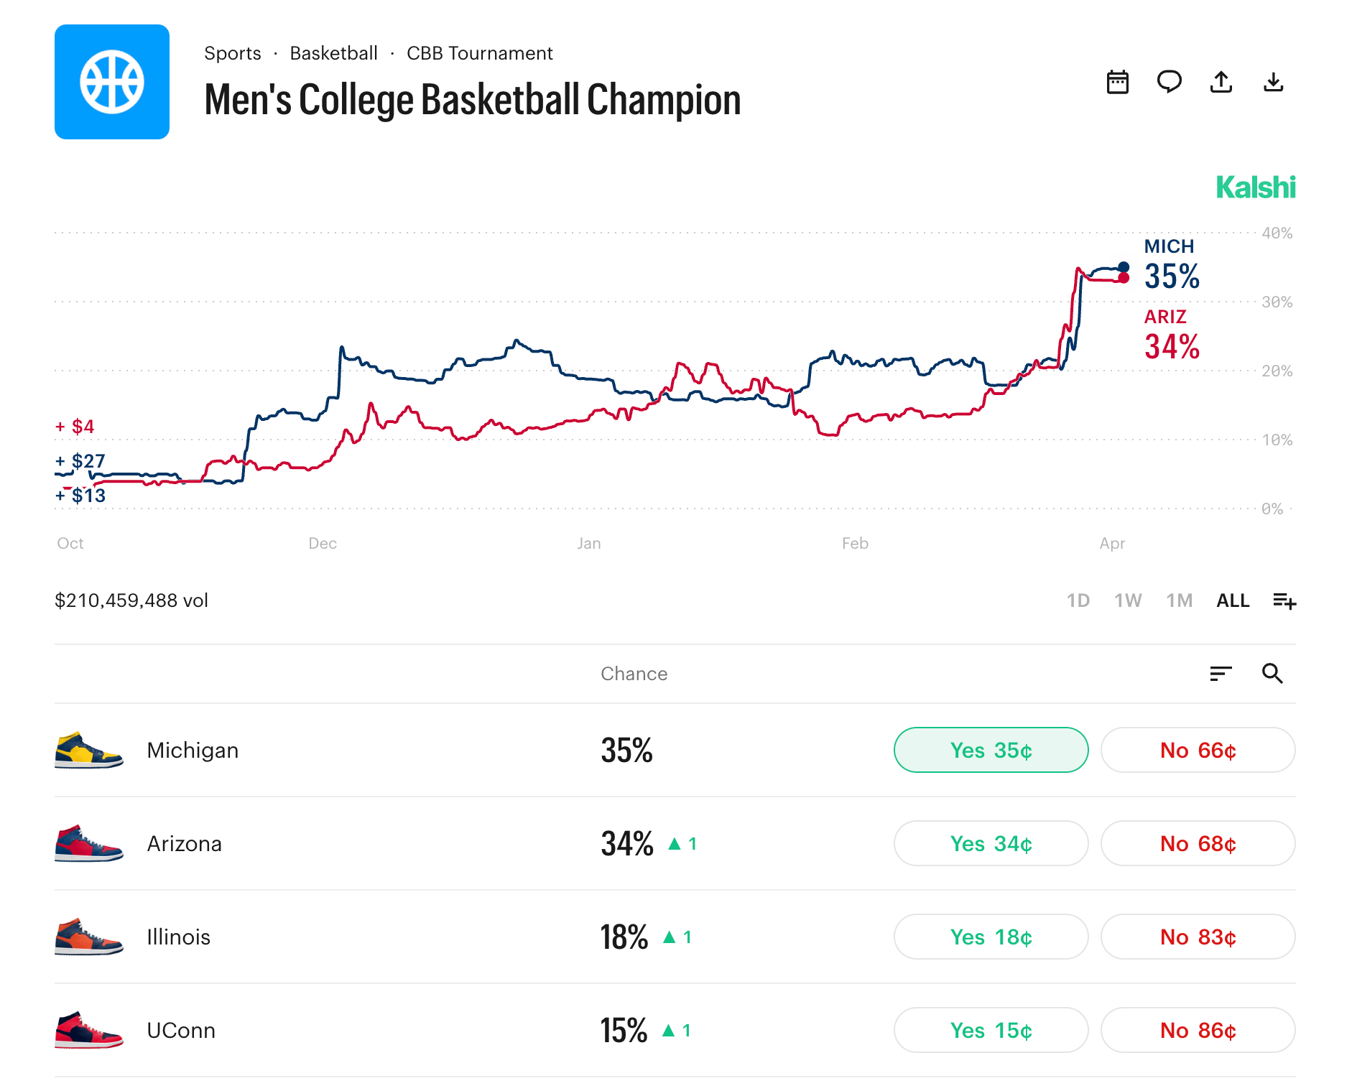Buy No 68¢ for Arizona
Viewport: 1352px width, 1086px height.
[x=1198, y=843]
